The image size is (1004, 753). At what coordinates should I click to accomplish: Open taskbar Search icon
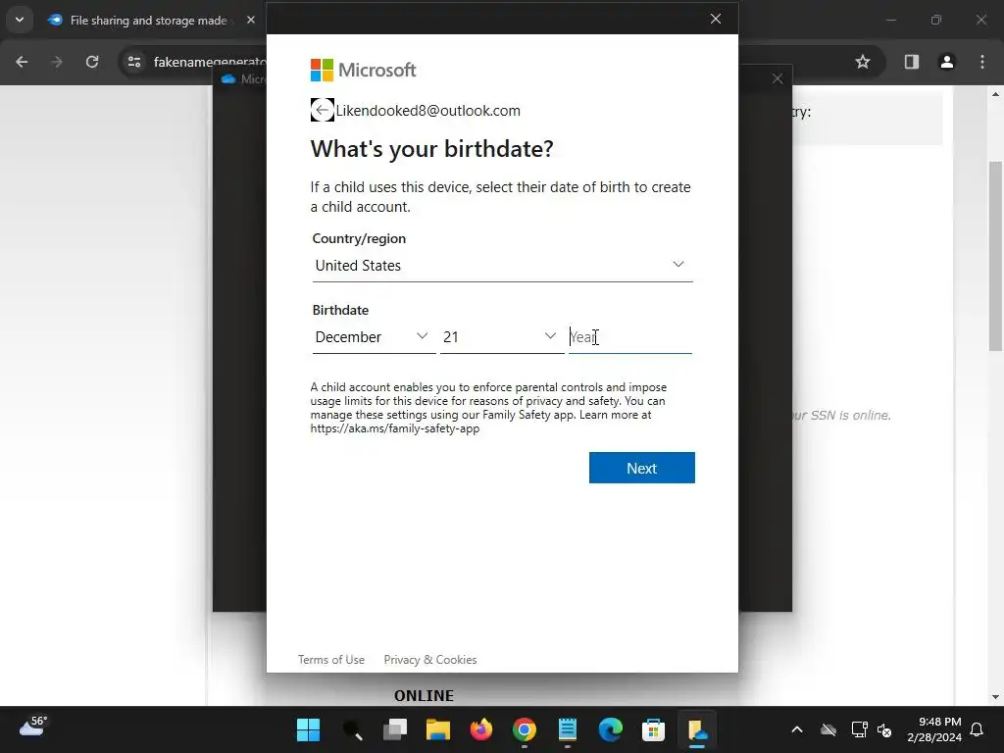click(352, 729)
